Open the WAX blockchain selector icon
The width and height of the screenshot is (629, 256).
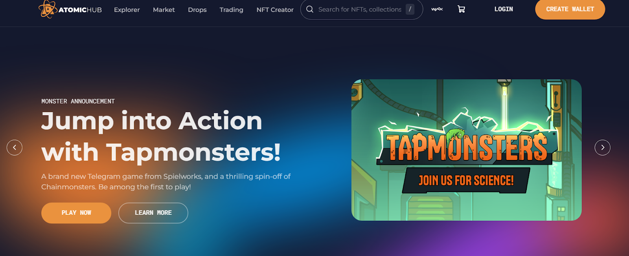click(437, 9)
